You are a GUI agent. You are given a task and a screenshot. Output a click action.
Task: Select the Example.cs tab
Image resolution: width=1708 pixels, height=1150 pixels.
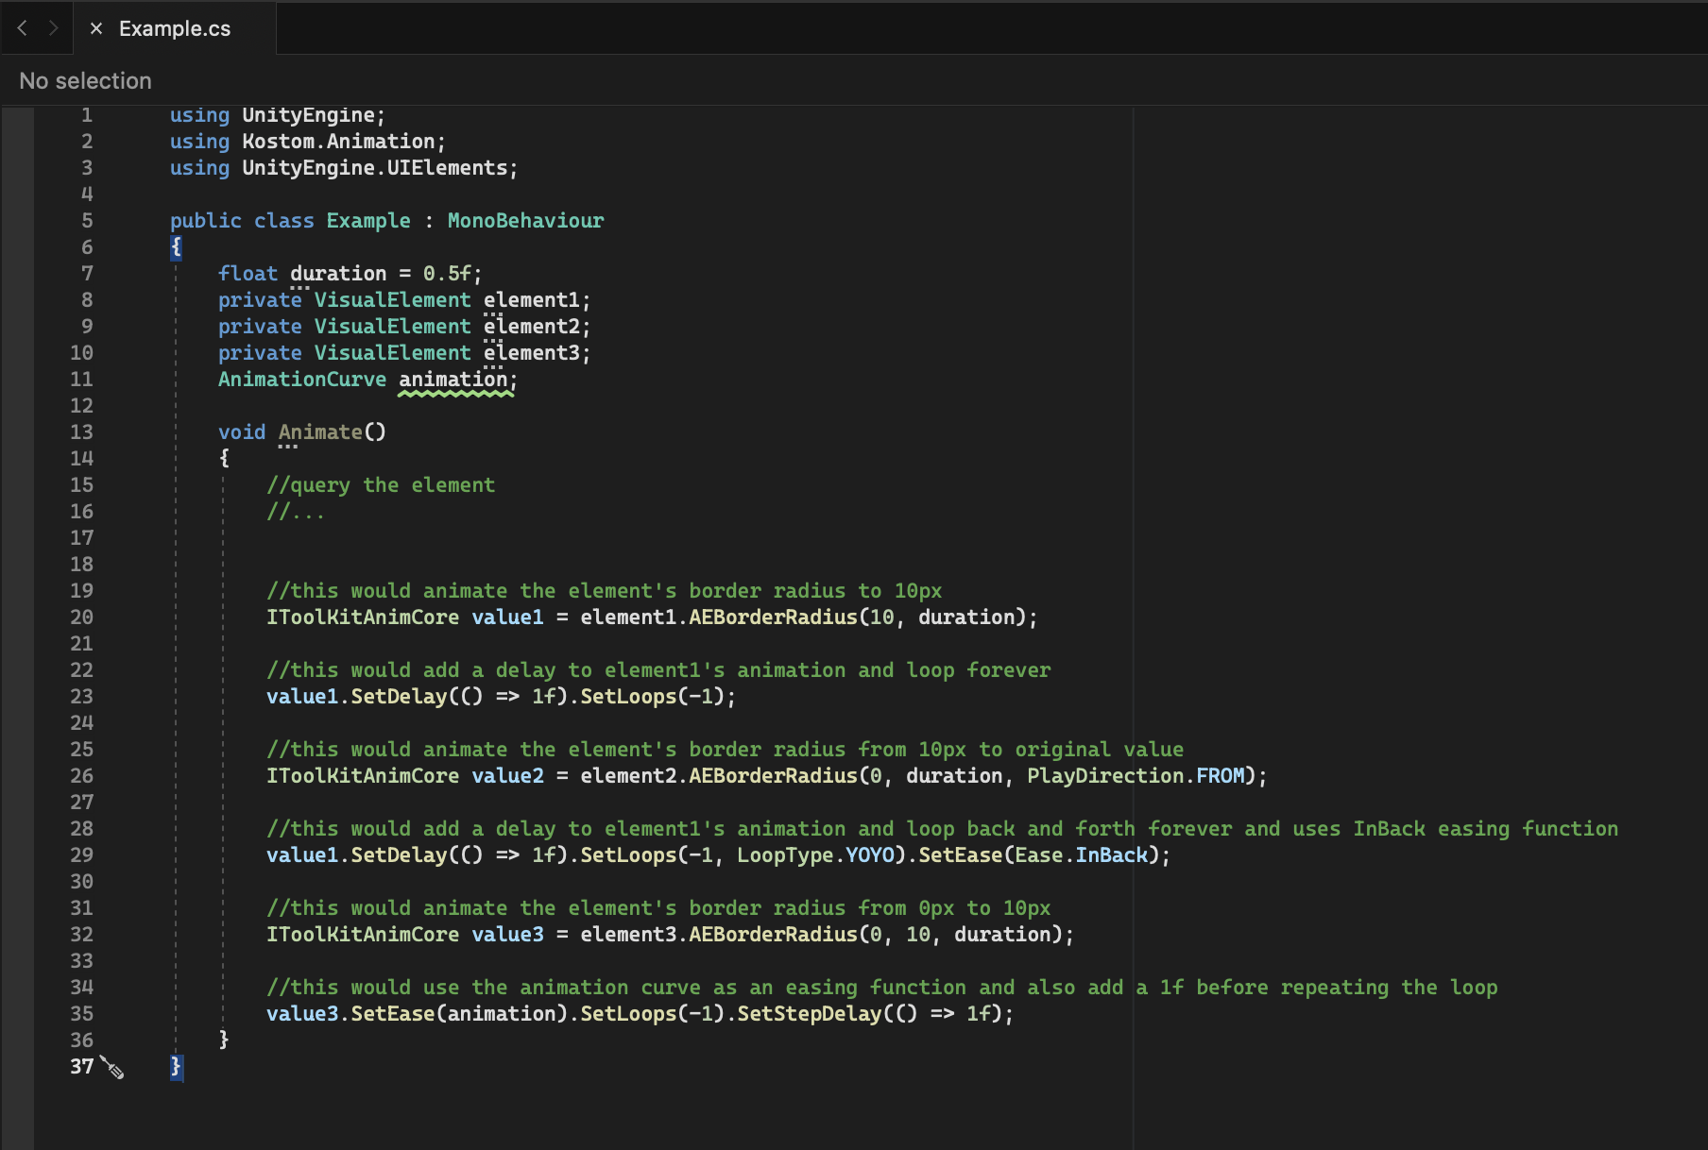point(175,29)
